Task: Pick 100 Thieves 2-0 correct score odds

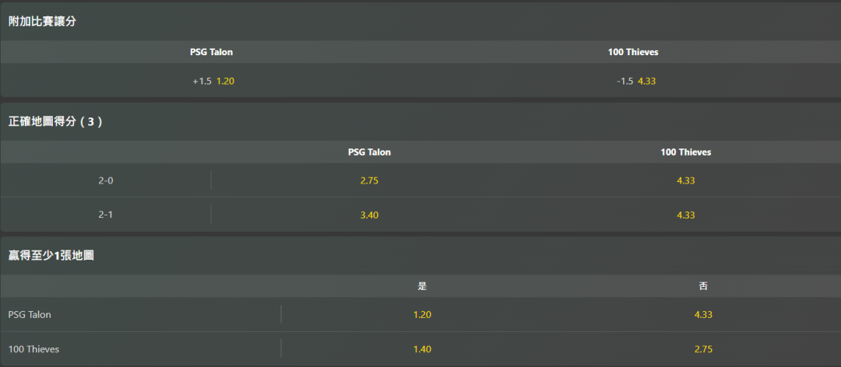Action: (685, 180)
